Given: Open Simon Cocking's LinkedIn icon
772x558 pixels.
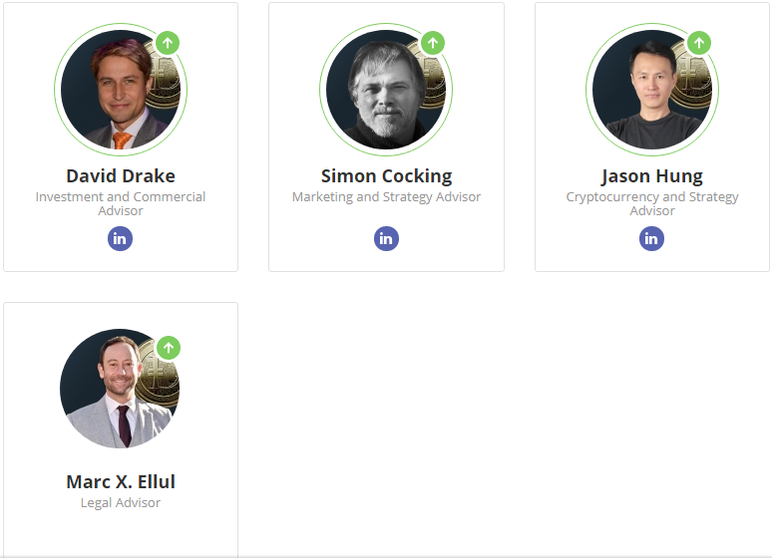Looking at the screenshot, I should point(386,239).
